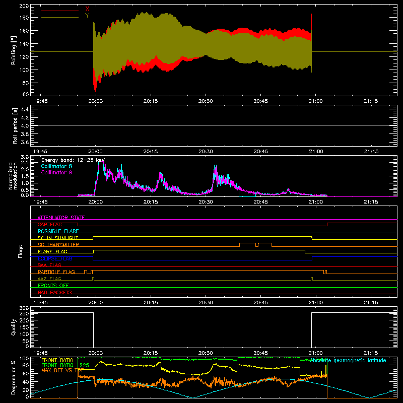Click the 21:15 time label under Quality plot
This screenshot has height=403, width=403.
click(x=371, y=353)
